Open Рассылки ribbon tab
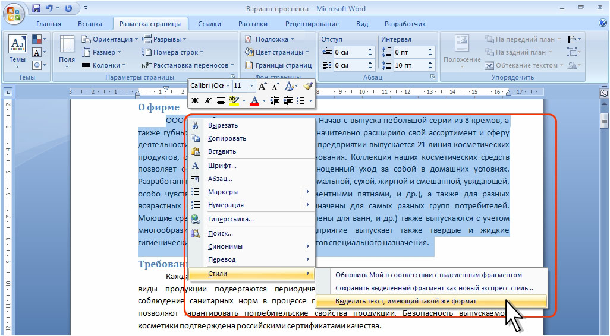Image resolution: width=610 pixels, height=336 pixels. coord(253,24)
